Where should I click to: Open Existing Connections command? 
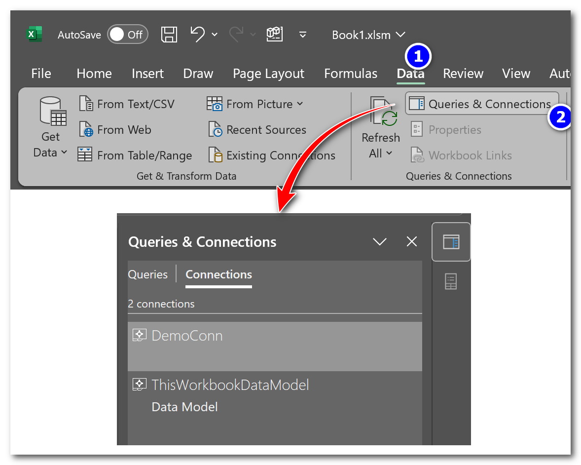coord(272,155)
